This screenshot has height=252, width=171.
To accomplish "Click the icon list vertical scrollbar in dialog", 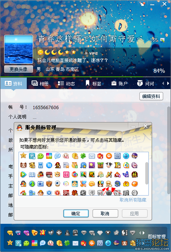I will (x=147, y=173).
